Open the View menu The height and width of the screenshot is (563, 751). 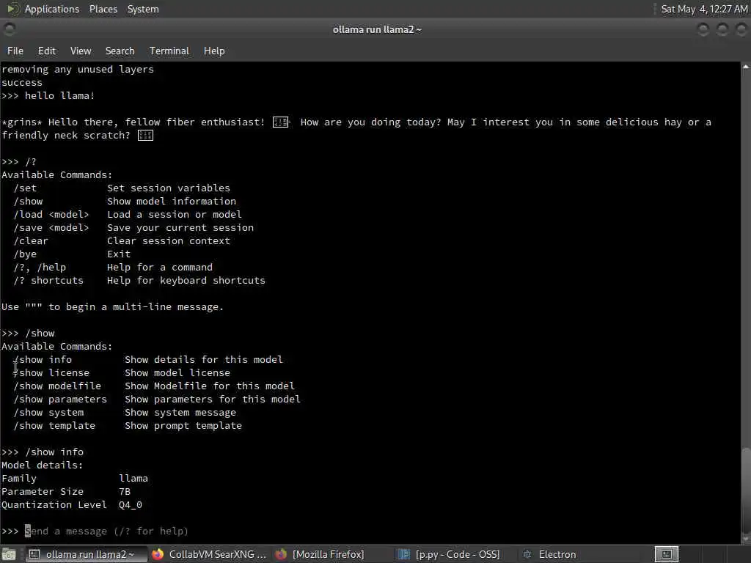click(x=81, y=51)
